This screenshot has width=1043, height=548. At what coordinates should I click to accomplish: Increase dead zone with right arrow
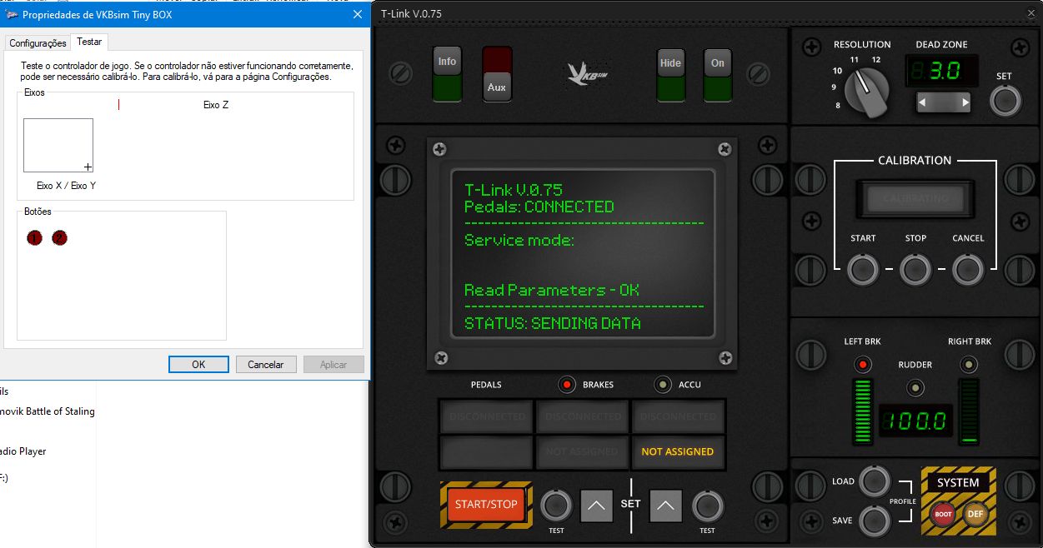coord(965,103)
